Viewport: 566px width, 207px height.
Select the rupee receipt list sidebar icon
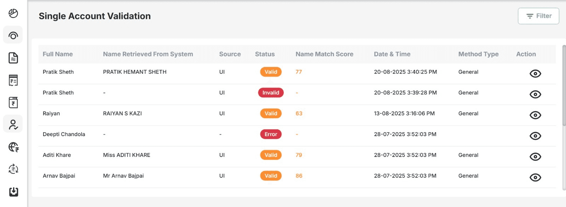[13, 80]
